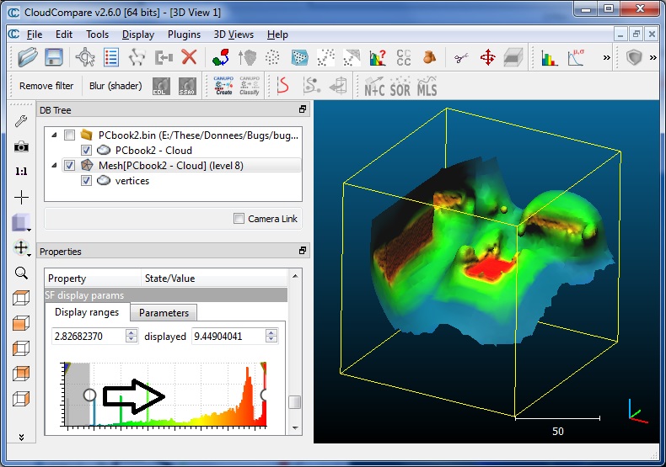The image size is (666, 467).
Task: Click the subsample point cloud icon
Action: pyautogui.click(x=272, y=56)
